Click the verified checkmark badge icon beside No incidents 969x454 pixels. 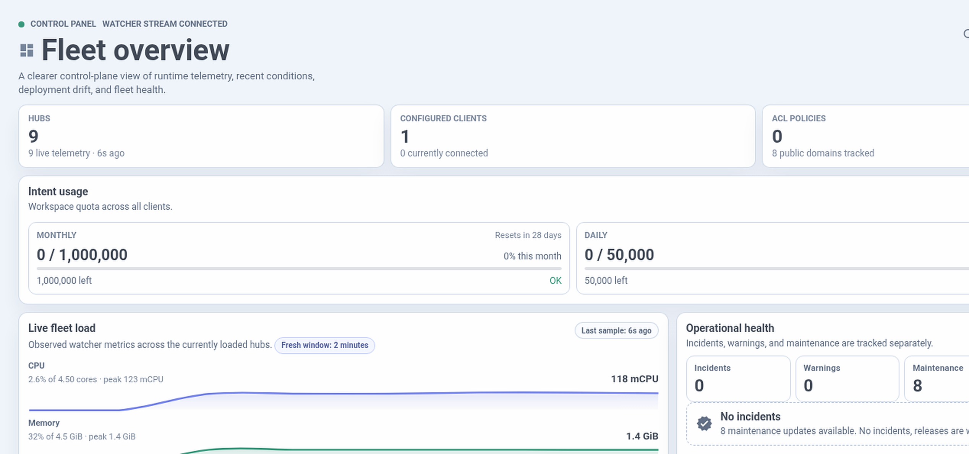click(x=704, y=423)
